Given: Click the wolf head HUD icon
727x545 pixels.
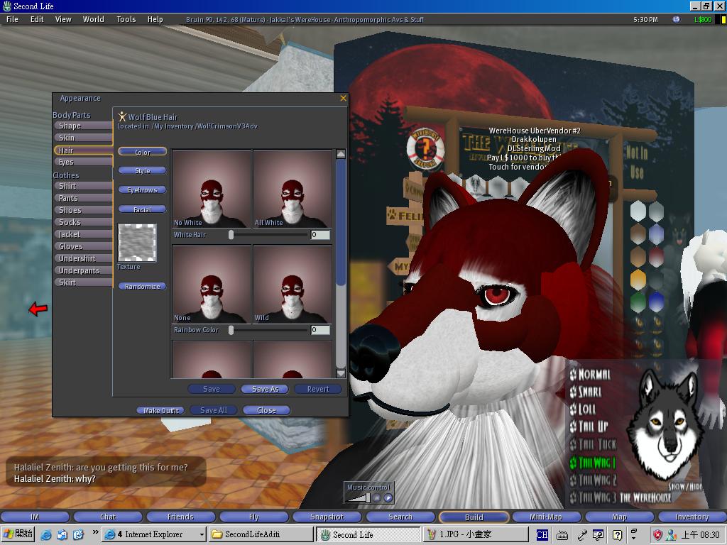Looking at the screenshot, I should [665, 426].
